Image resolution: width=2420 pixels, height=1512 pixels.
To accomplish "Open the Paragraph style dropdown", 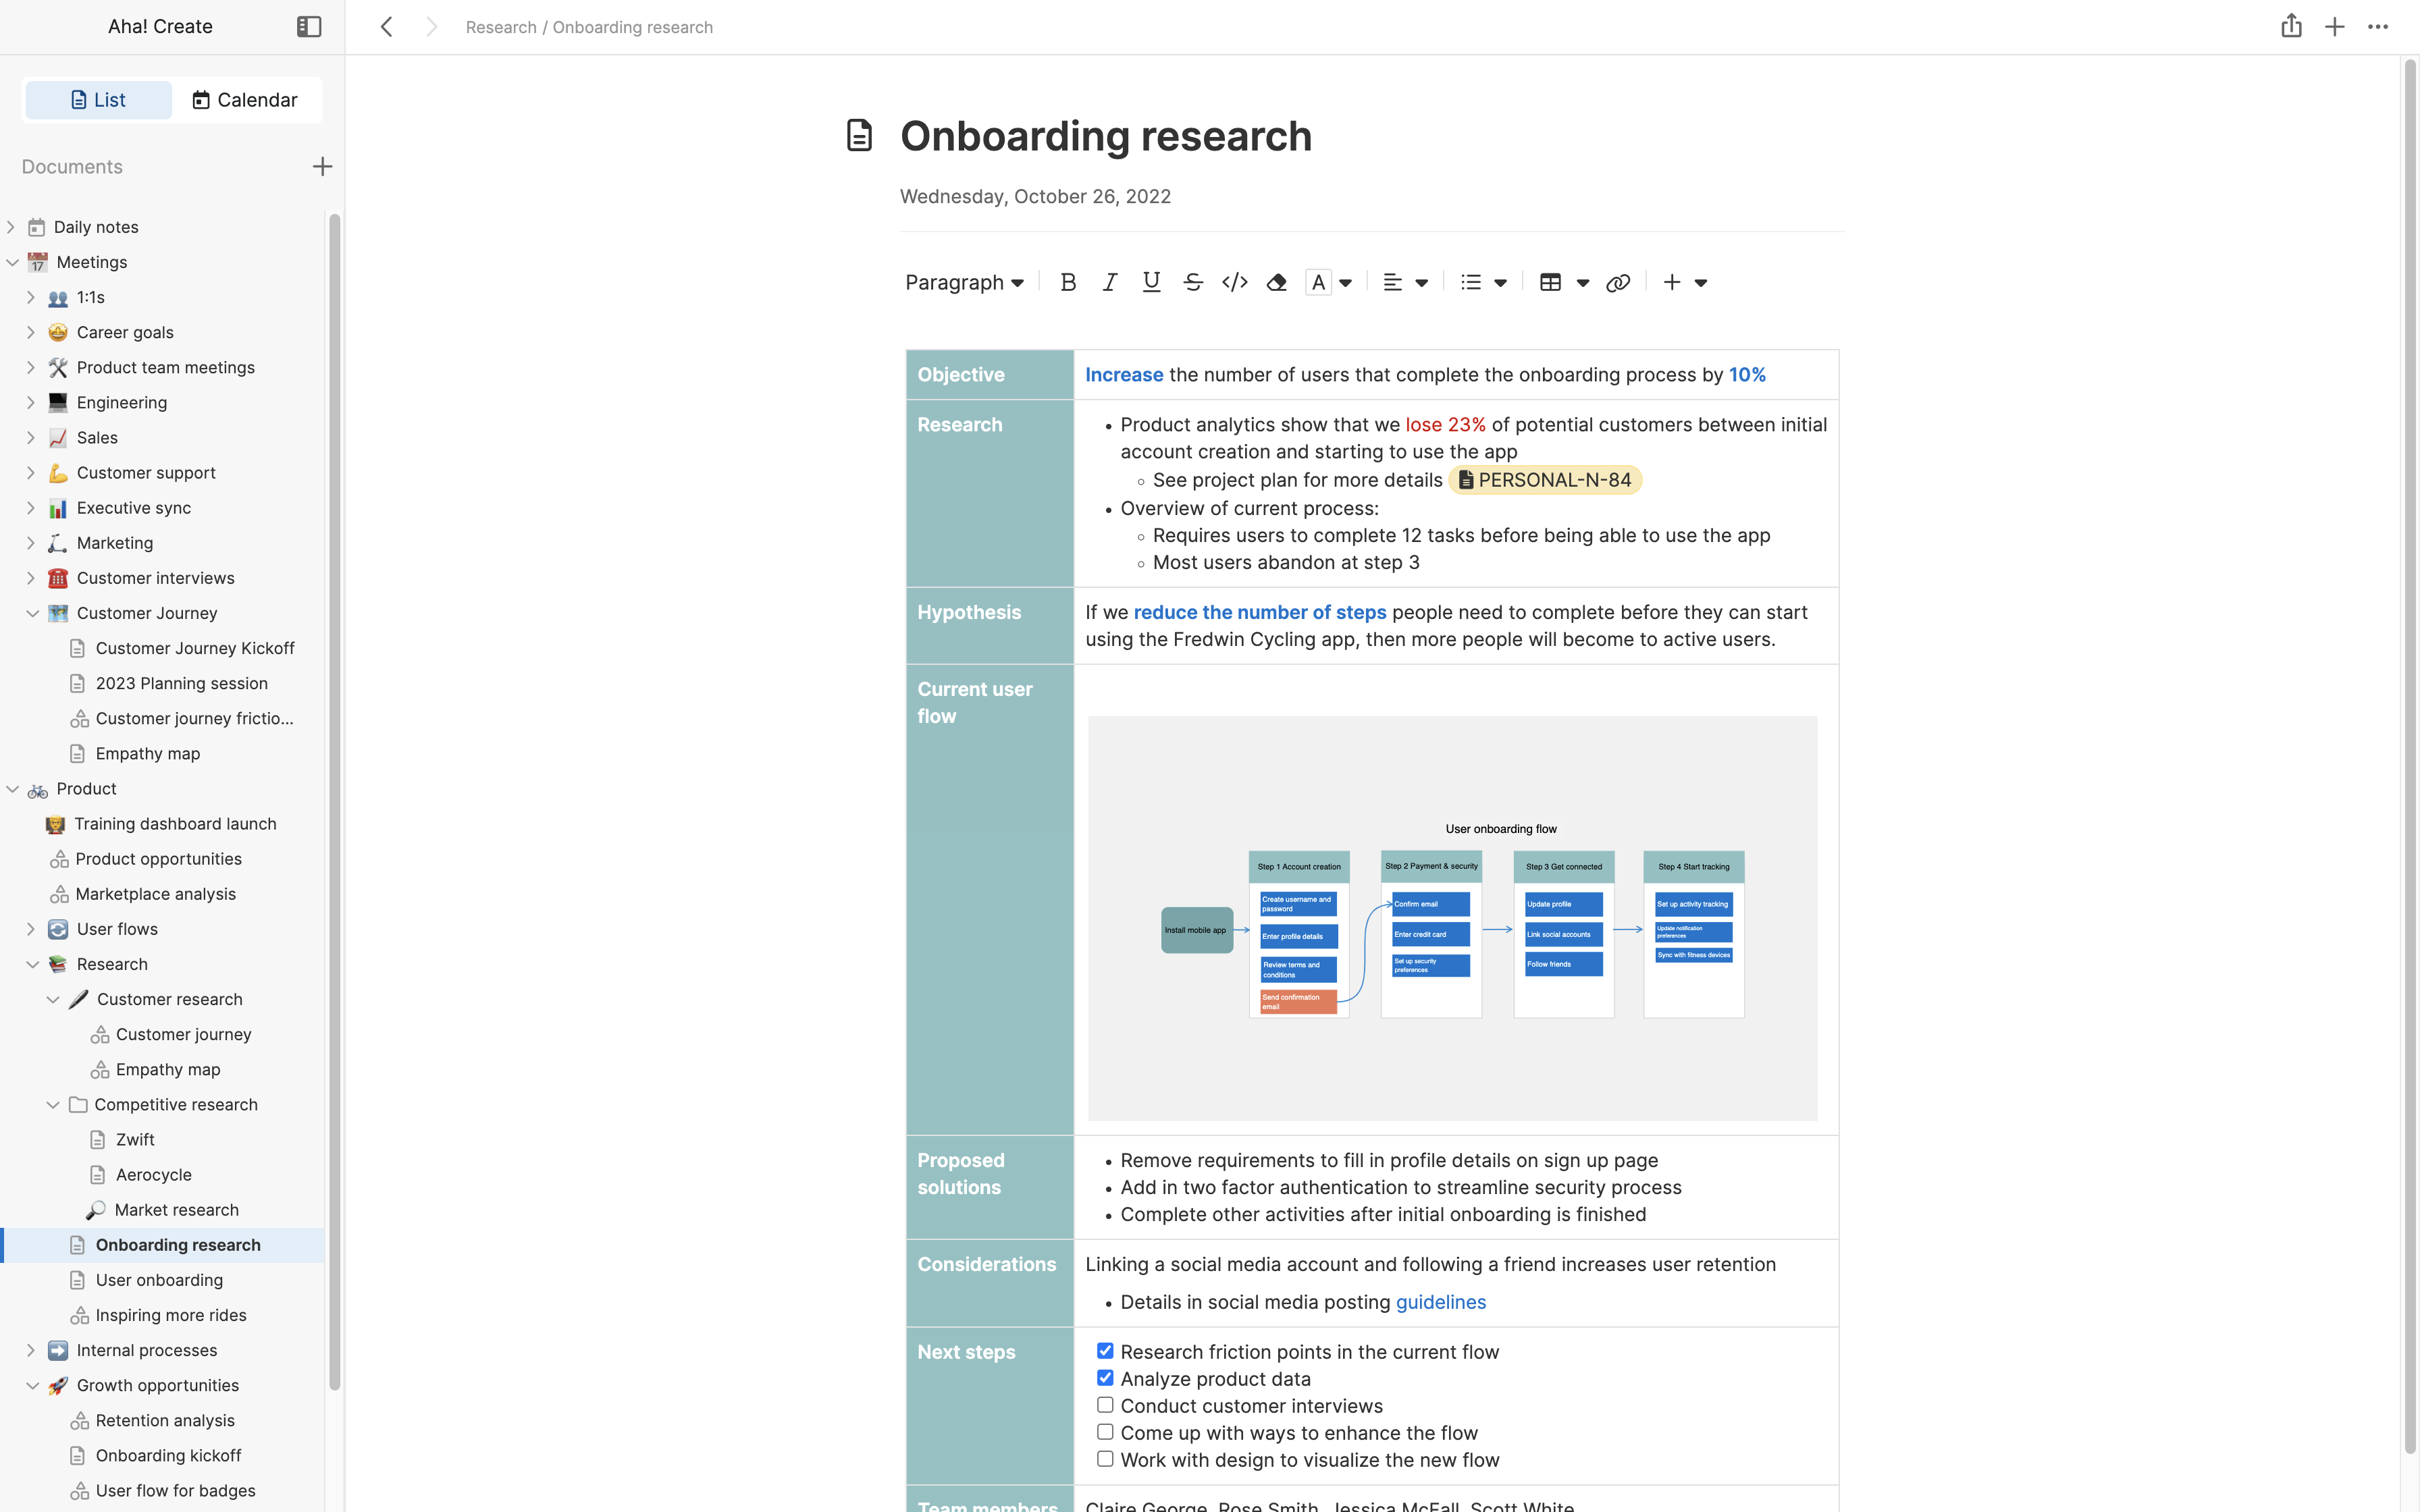I will coord(964,283).
